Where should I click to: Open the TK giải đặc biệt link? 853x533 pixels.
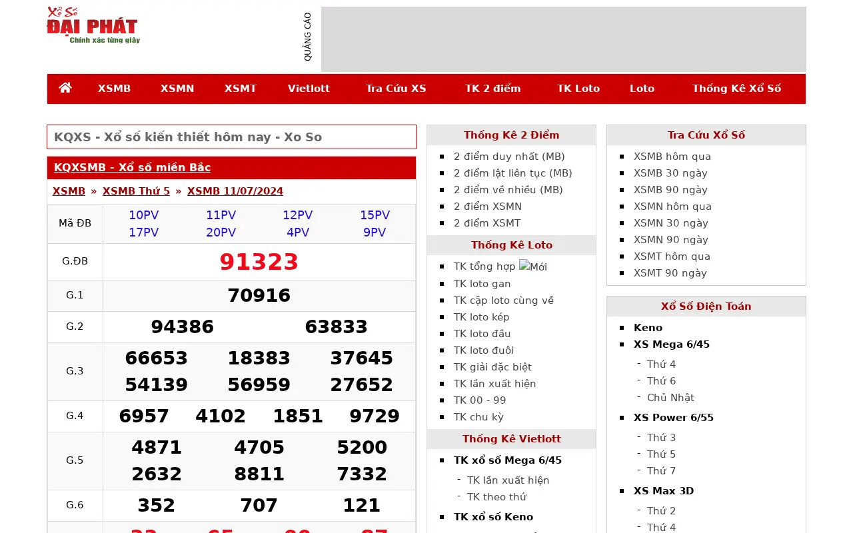point(492,367)
